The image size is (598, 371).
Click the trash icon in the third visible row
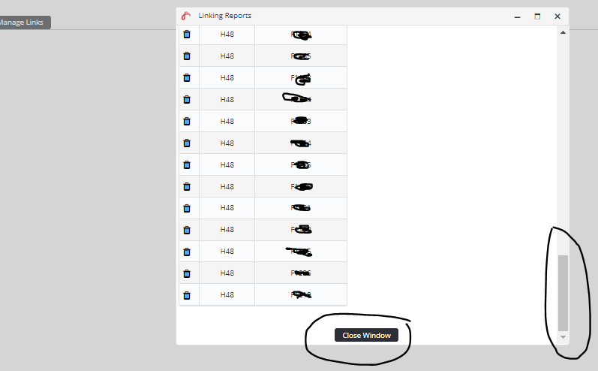click(x=187, y=78)
